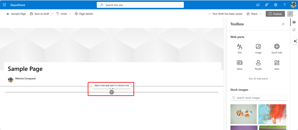The image size is (298, 130).
Task: Open the user profile avatar in header
Action: click(293, 5)
